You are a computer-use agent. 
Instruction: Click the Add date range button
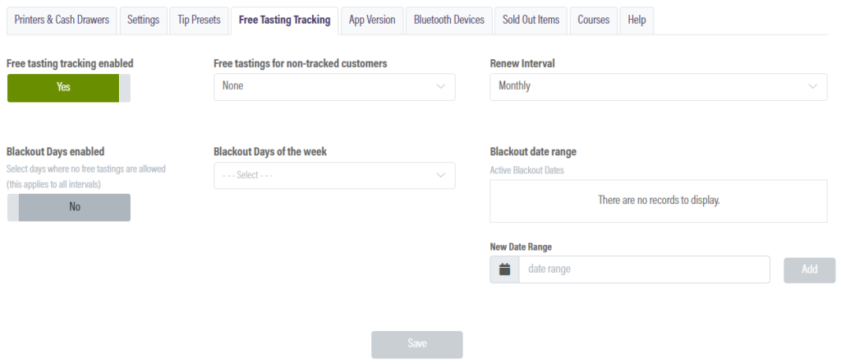[x=809, y=270]
